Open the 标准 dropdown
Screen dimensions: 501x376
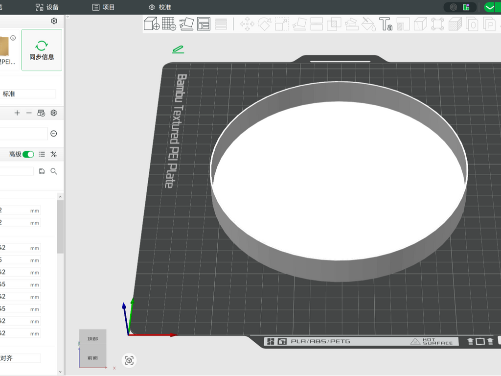(x=28, y=94)
